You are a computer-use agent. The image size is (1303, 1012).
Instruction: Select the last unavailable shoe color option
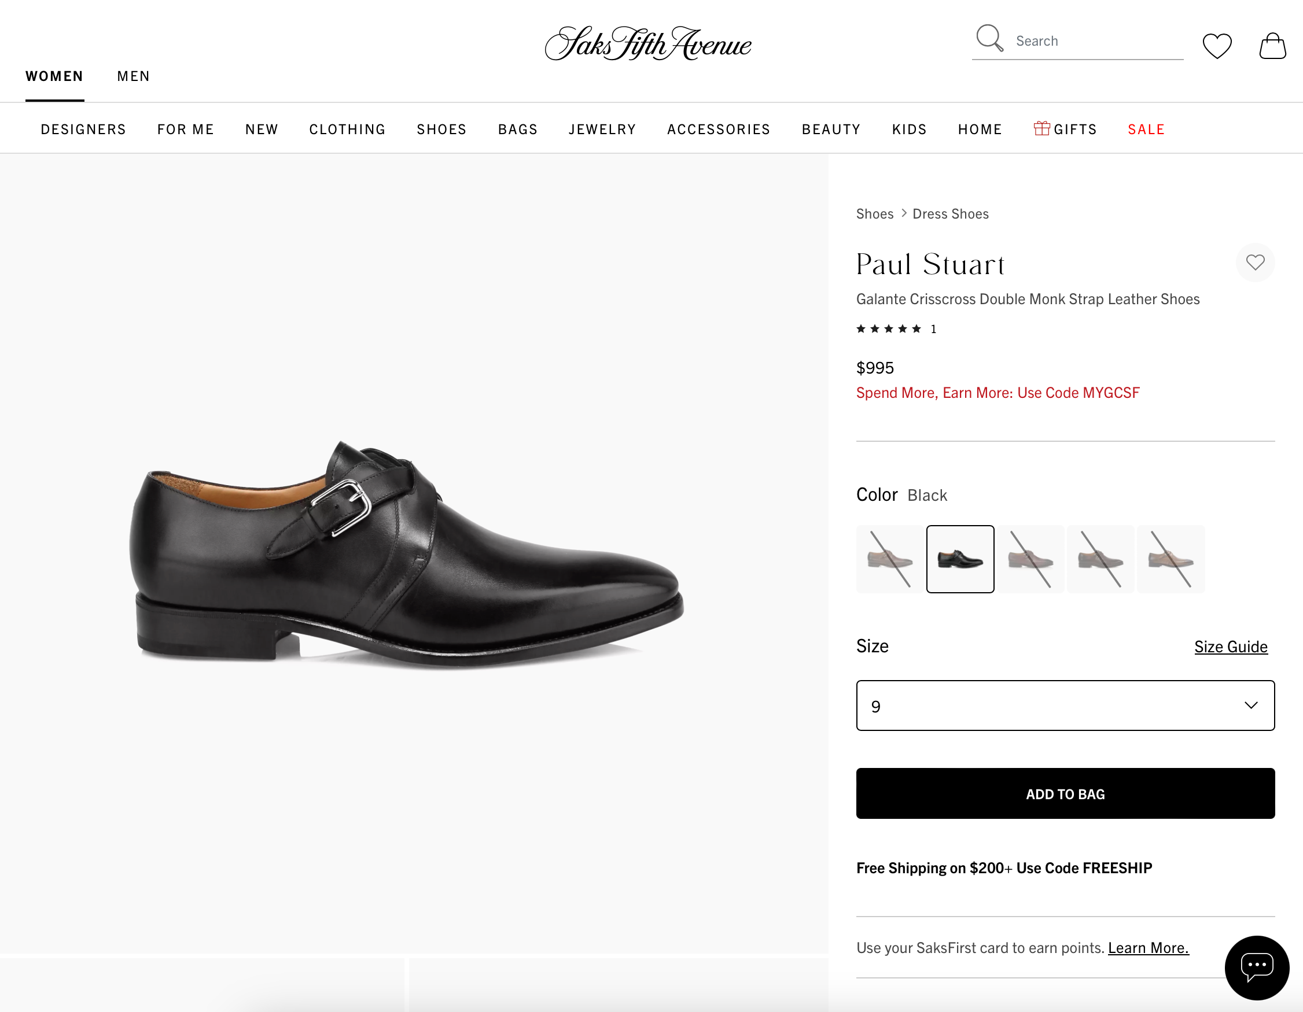tap(1171, 559)
